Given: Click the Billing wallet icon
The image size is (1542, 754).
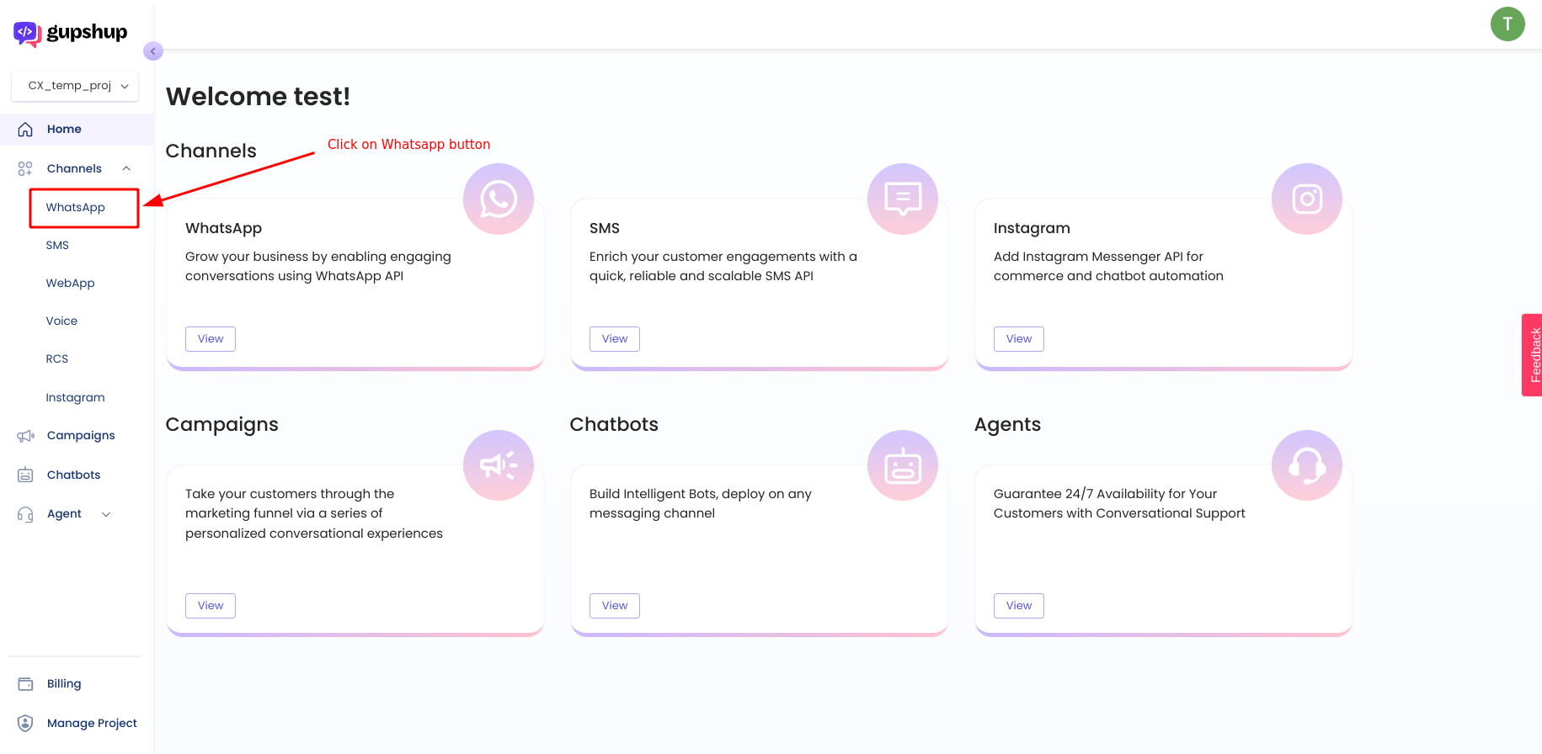Looking at the screenshot, I should pos(25,684).
